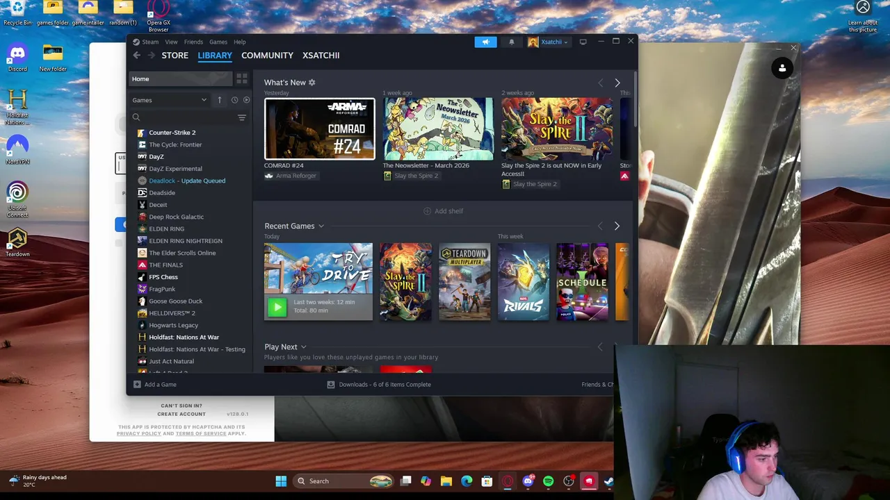This screenshot has width=890, height=500.
Task: Open Privacy Policy link in background window
Action: (139, 433)
